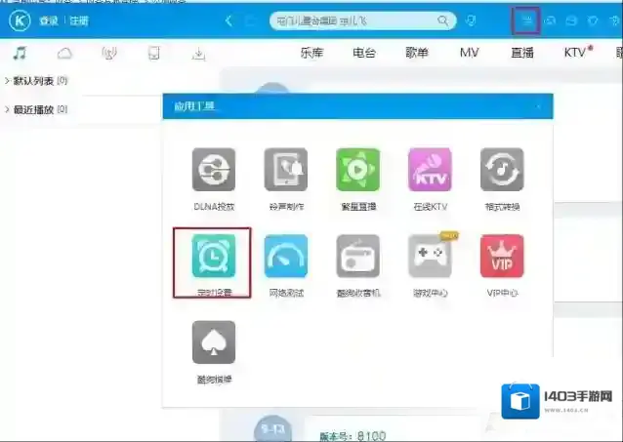Switch to the 电台 tab
The height and width of the screenshot is (442, 623).
point(365,53)
